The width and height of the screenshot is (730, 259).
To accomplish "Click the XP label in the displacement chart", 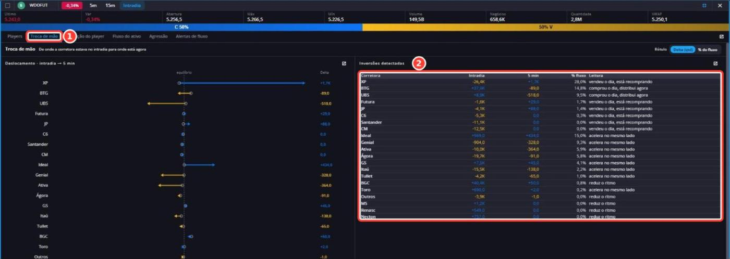I will click(x=45, y=83).
